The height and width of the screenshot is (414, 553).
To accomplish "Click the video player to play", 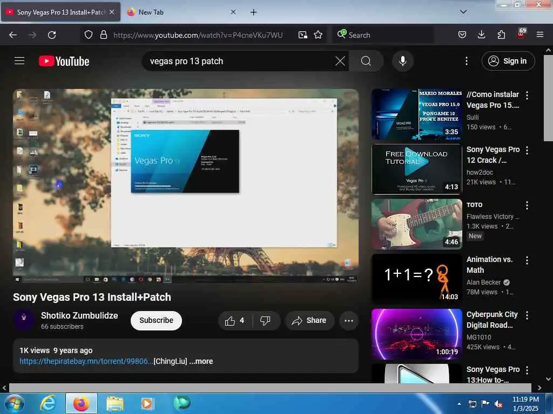I will (186, 186).
